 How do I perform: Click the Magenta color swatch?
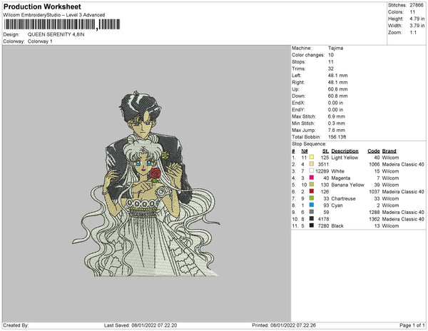pyautogui.click(x=312, y=178)
